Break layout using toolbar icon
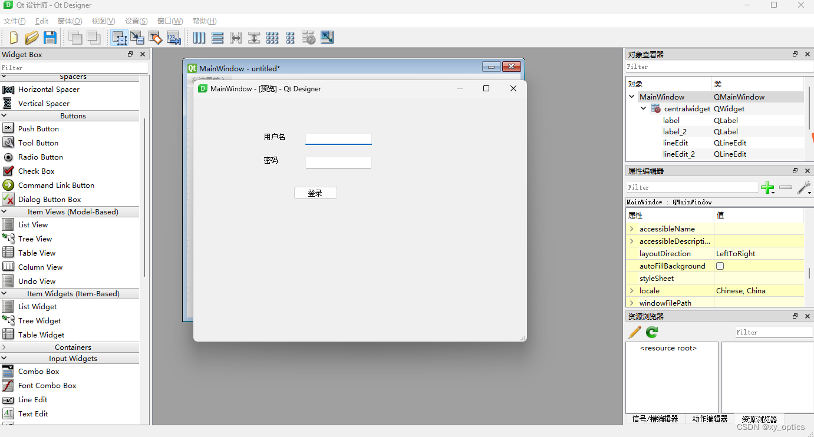Viewport: 814px width, 437px height. tap(309, 38)
